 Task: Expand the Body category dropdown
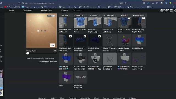(124, 15)
